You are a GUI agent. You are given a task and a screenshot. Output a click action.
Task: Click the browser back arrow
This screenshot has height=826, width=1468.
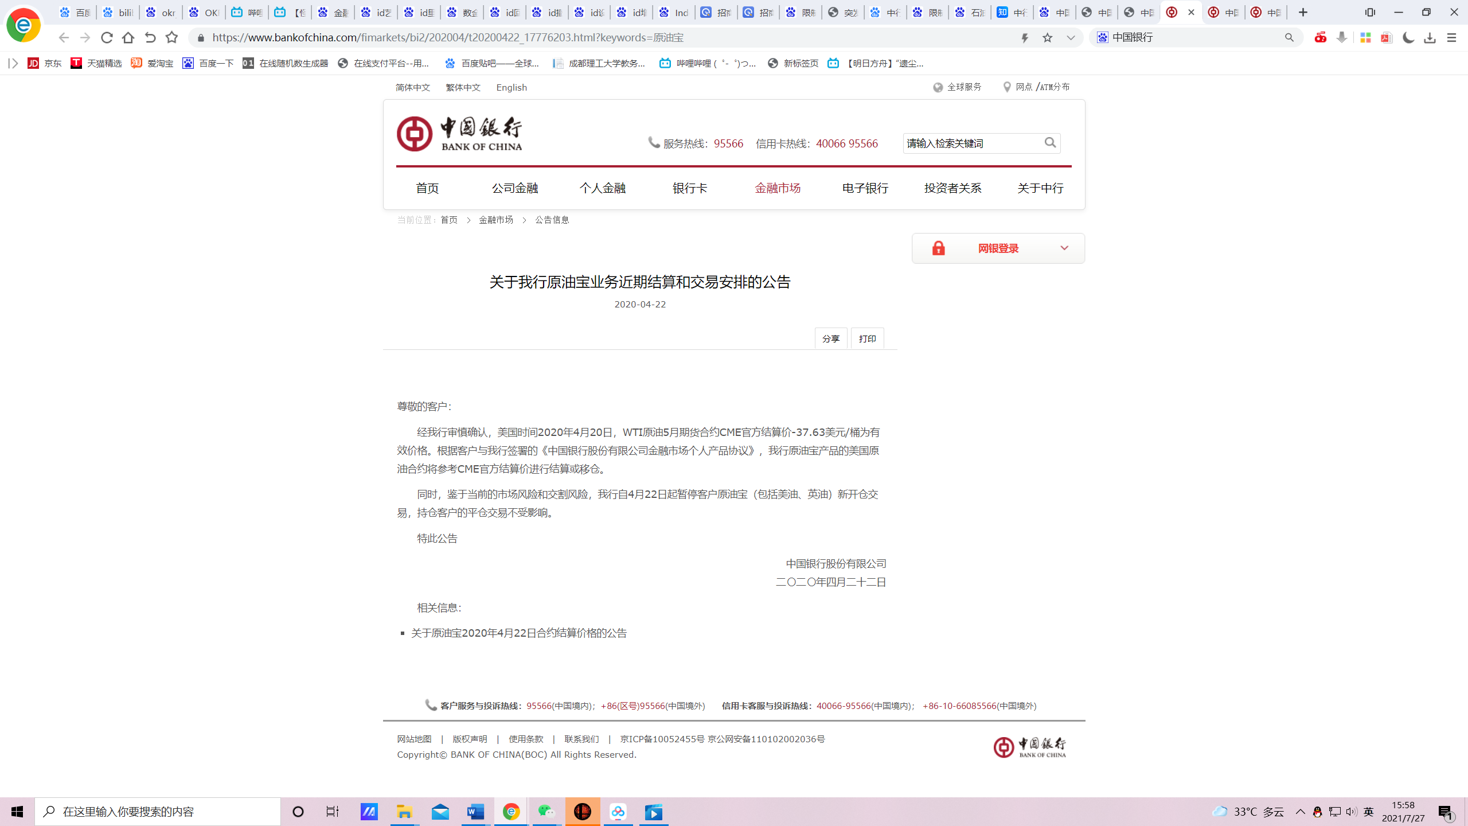pos(63,38)
